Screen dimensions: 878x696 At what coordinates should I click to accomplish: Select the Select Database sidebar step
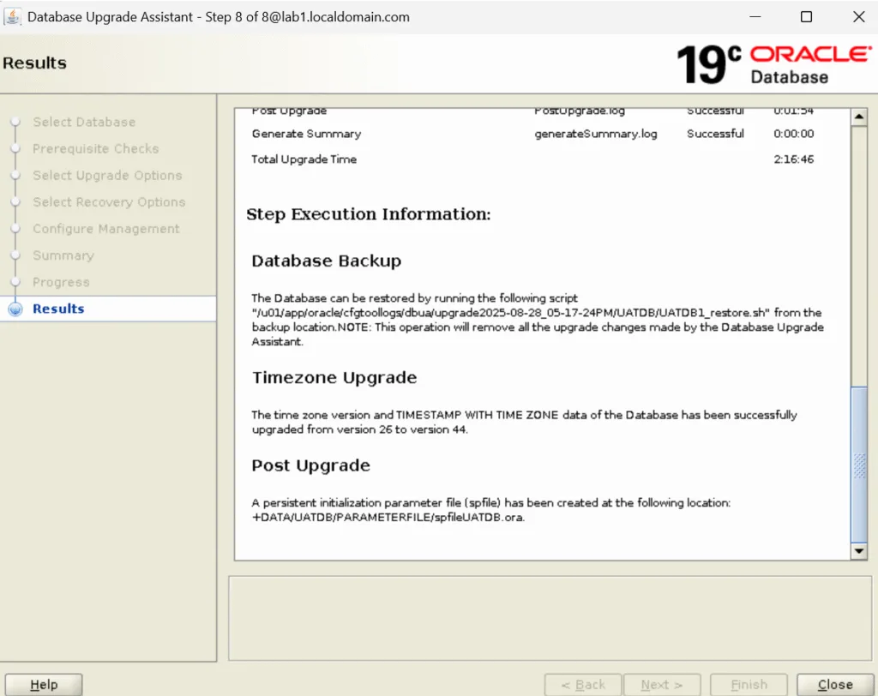point(84,122)
